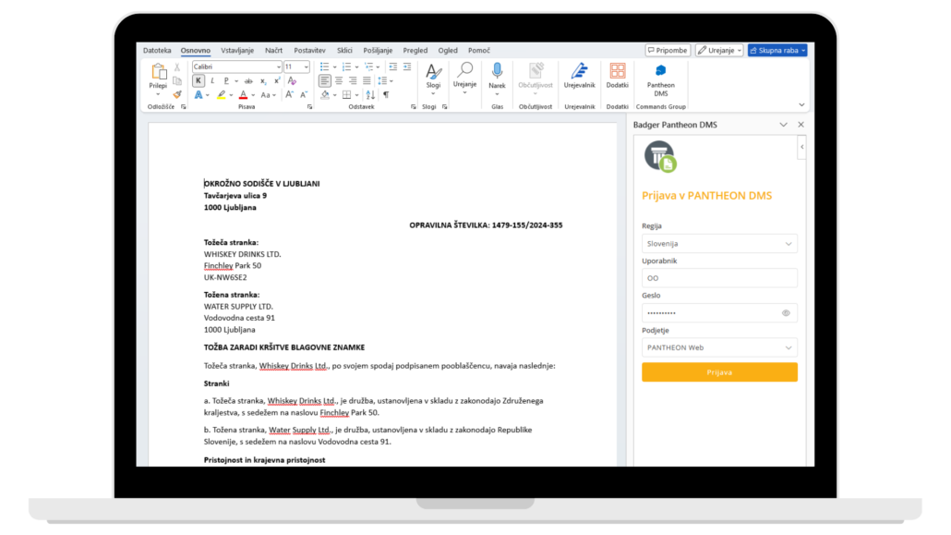Toggle center paragraph alignment
Viewport: 951px width, 535px height.
339,80
